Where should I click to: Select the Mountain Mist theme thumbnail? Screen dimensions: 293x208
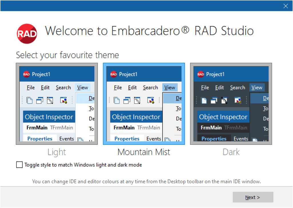point(144,104)
